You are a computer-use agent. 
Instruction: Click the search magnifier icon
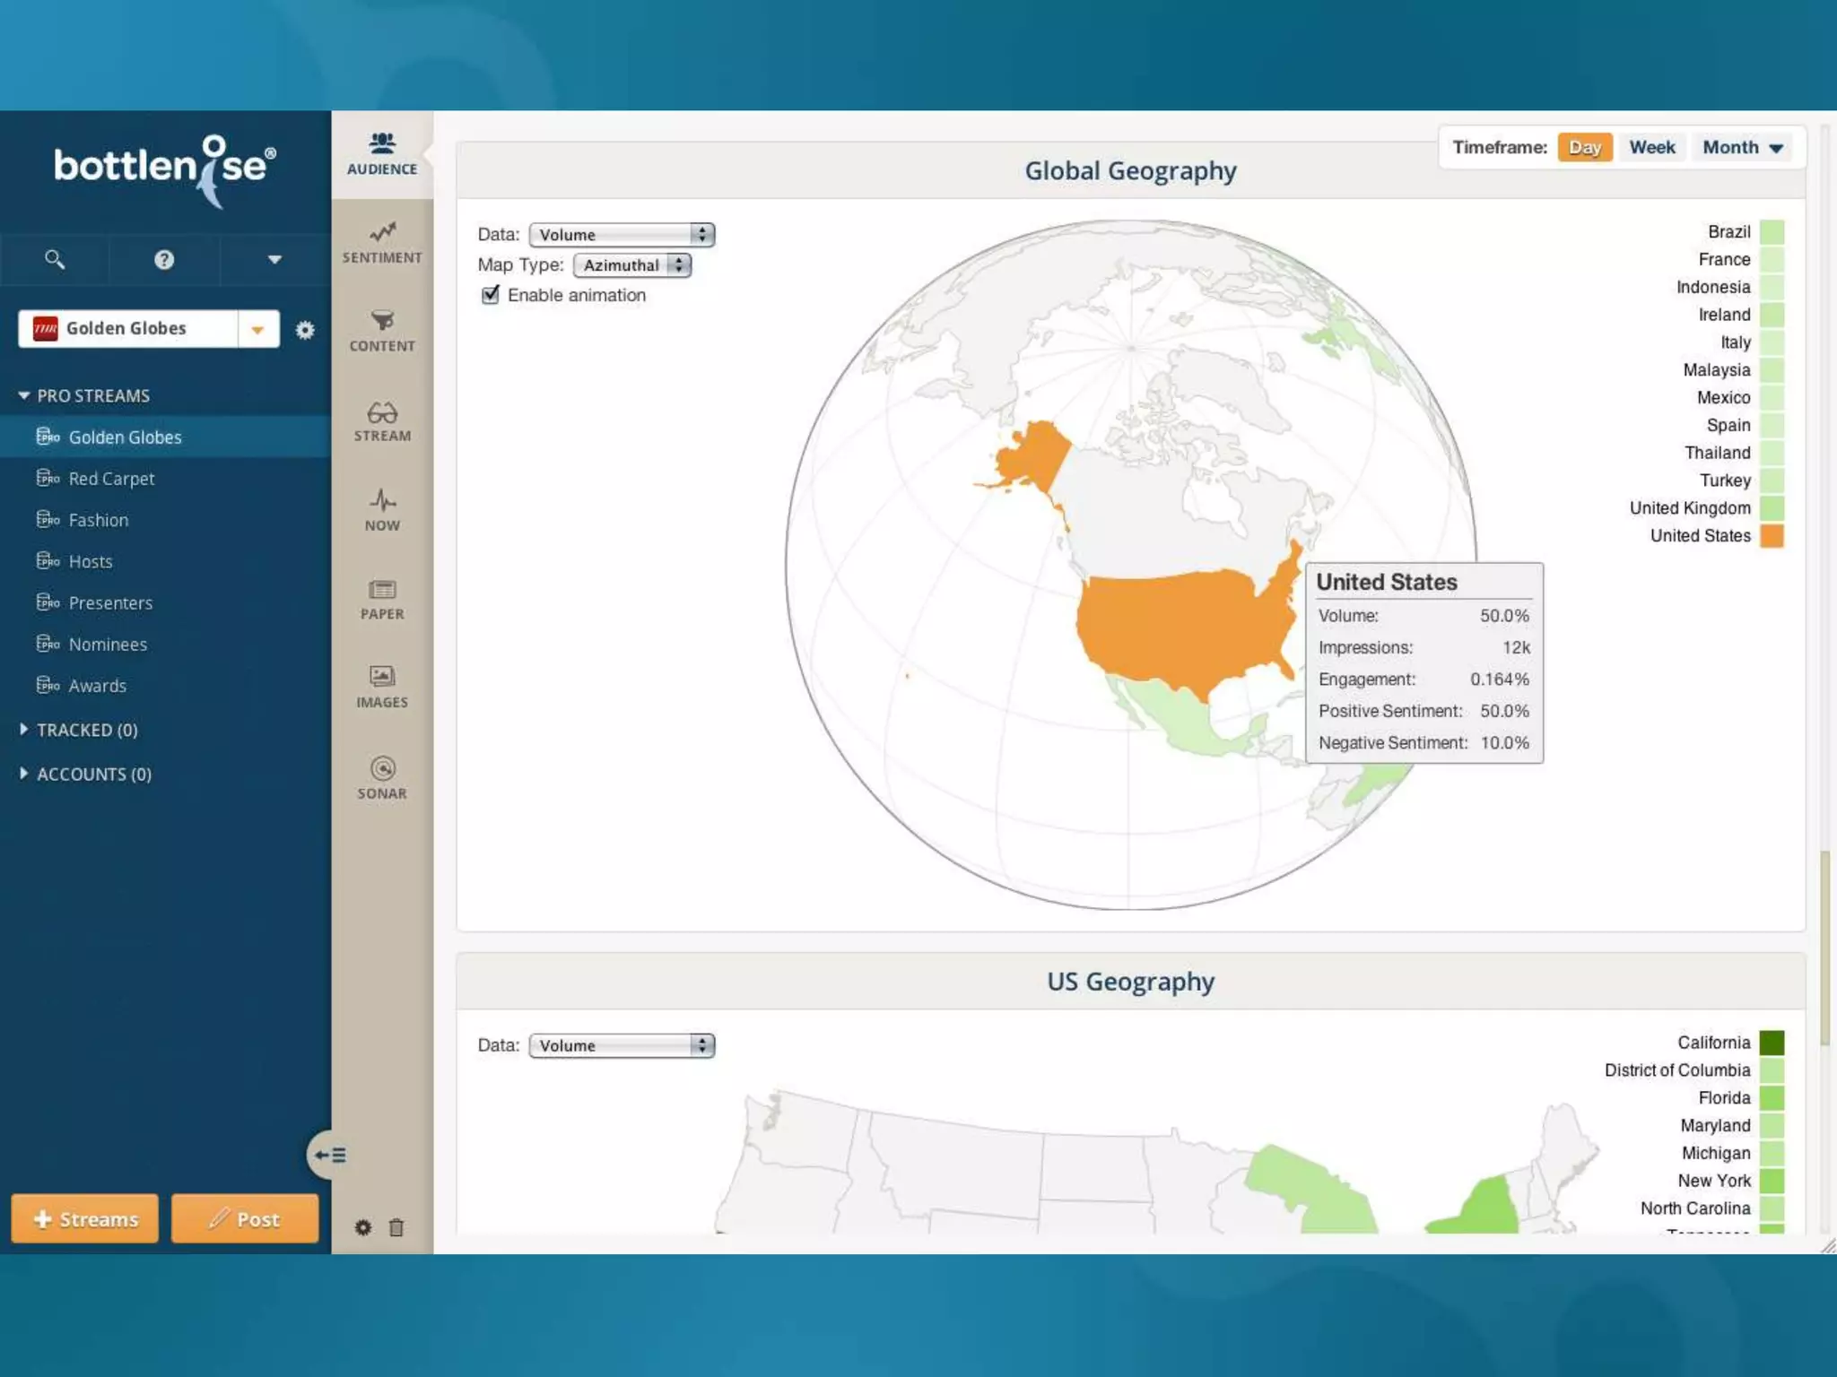coord(55,260)
